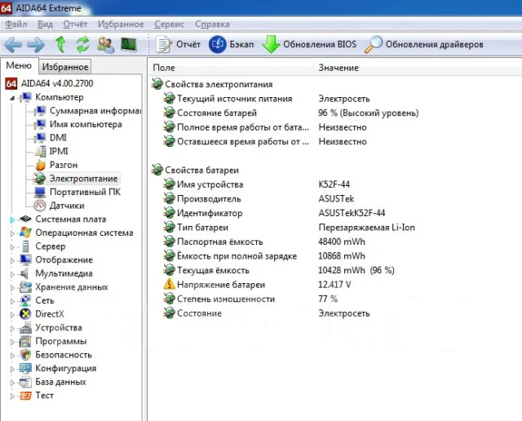Click the Мультимедиа speaker icon
Image resolution: width=522 pixels, height=421 pixels.
[x=24, y=273]
